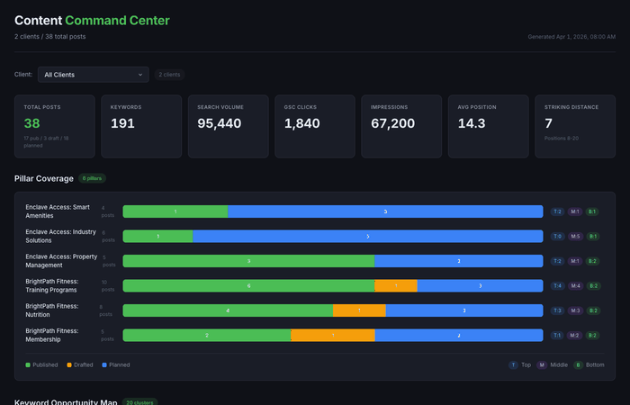Screen dimensions: 630x405
Task: Click the "Positions 8-20" caption
Action: pyautogui.click(x=562, y=139)
